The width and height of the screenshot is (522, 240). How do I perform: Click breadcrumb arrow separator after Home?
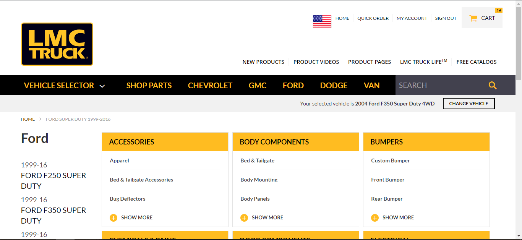coord(40,119)
